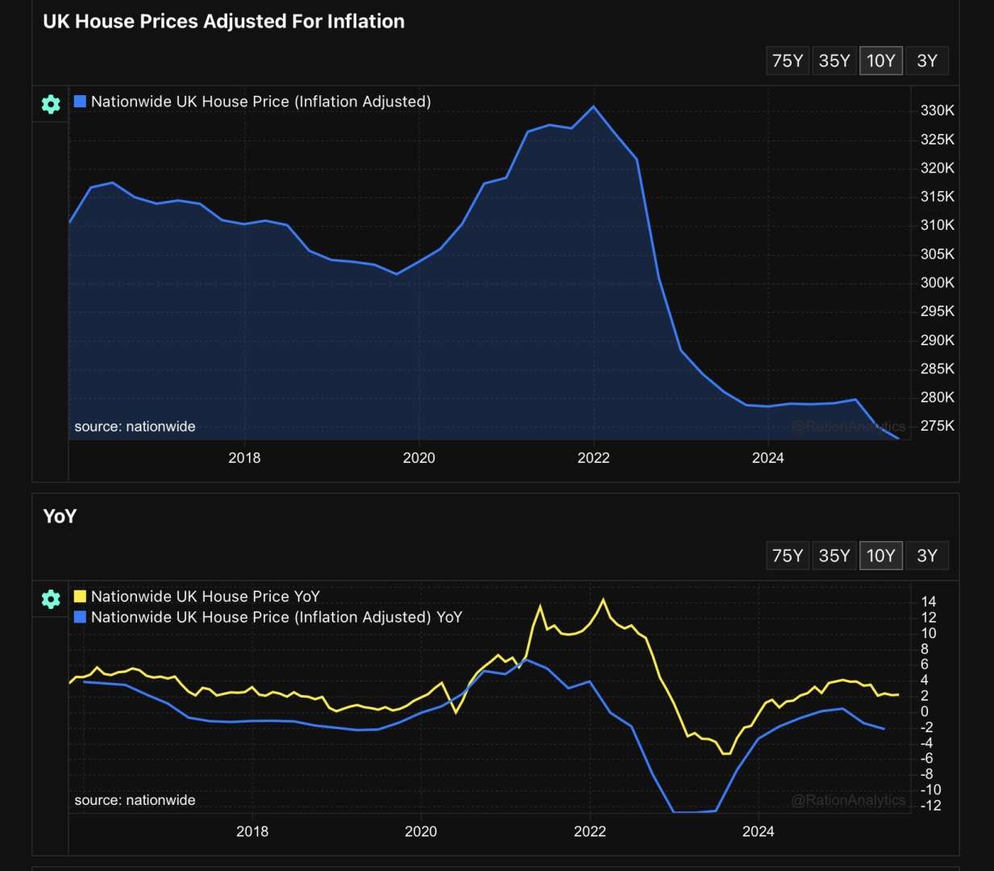The height and width of the screenshot is (871, 994).
Task: Set the YoY chart to 35Y range
Action: pos(834,556)
